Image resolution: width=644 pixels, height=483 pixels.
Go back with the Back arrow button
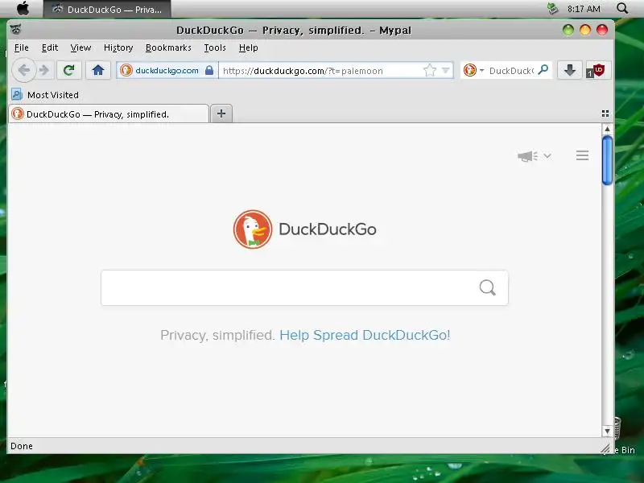tap(24, 70)
